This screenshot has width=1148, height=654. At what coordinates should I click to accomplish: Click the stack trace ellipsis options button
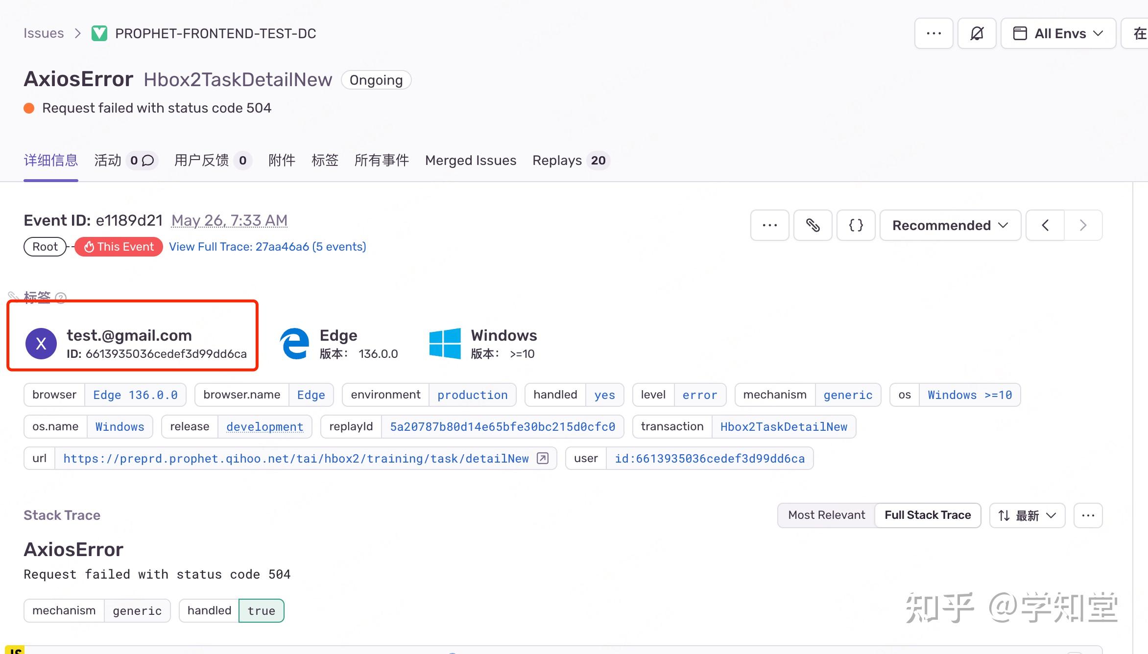[1088, 515]
